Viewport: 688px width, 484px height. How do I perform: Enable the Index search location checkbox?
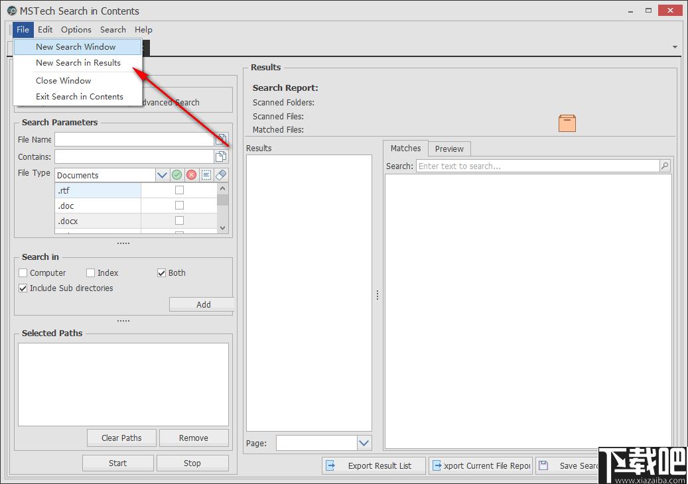tap(90, 272)
